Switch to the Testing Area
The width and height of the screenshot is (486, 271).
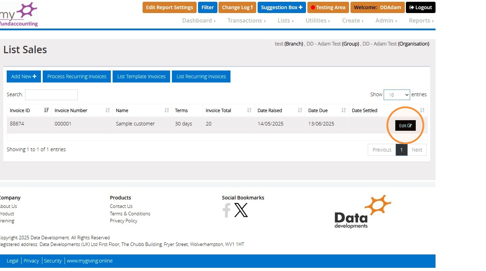(328, 7)
